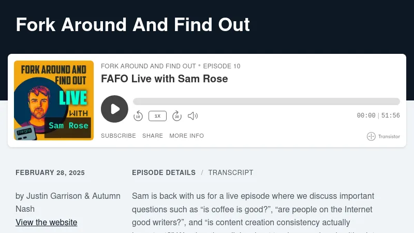
Task: Click the Transistor logo icon
Action: coord(371,137)
